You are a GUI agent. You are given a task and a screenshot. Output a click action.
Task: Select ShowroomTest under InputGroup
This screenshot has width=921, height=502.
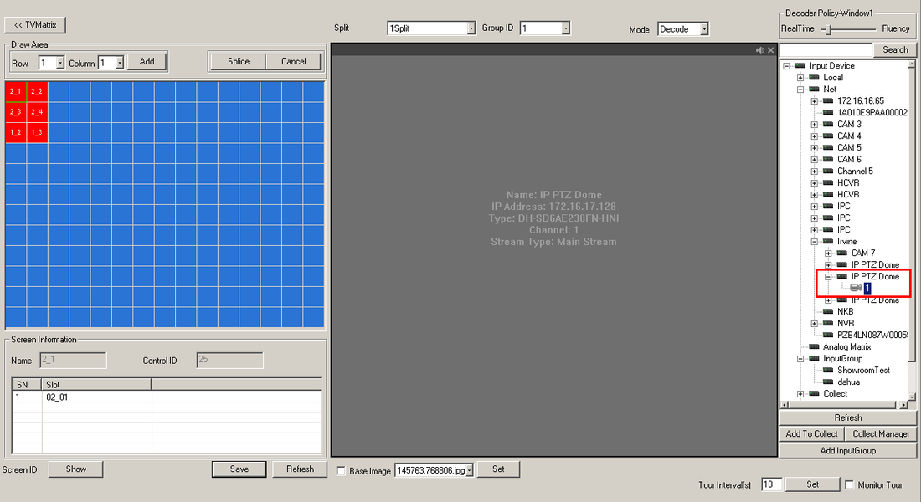tap(862, 370)
